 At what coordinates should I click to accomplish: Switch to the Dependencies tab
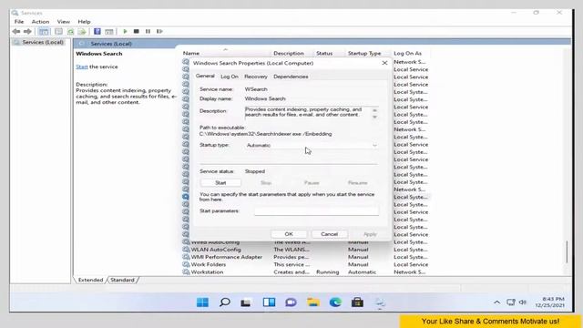(x=291, y=77)
